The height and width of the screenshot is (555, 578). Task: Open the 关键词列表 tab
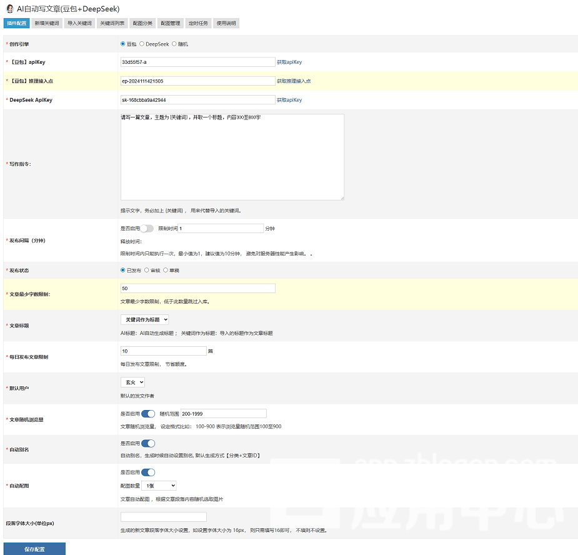pyautogui.click(x=112, y=23)
